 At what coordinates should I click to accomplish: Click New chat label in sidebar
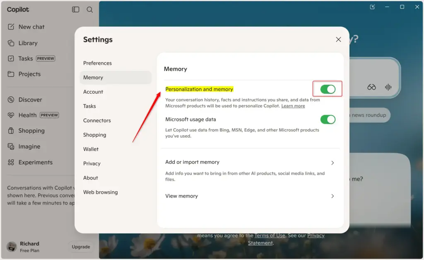(31, 27)
